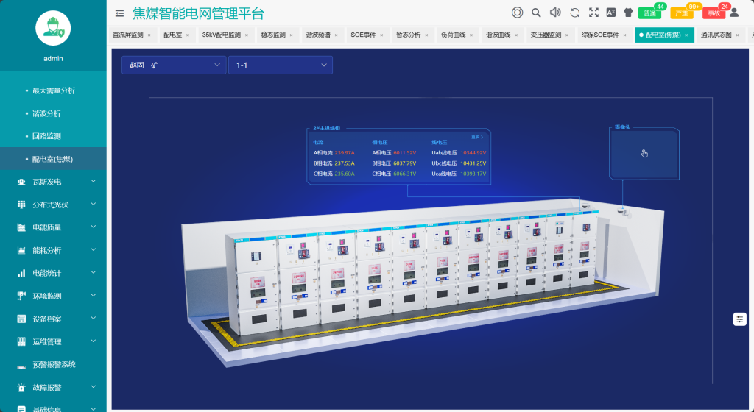Expand the 设备档案 menu chevron
Screen dimensions: 754x412
tap(94, 318)
